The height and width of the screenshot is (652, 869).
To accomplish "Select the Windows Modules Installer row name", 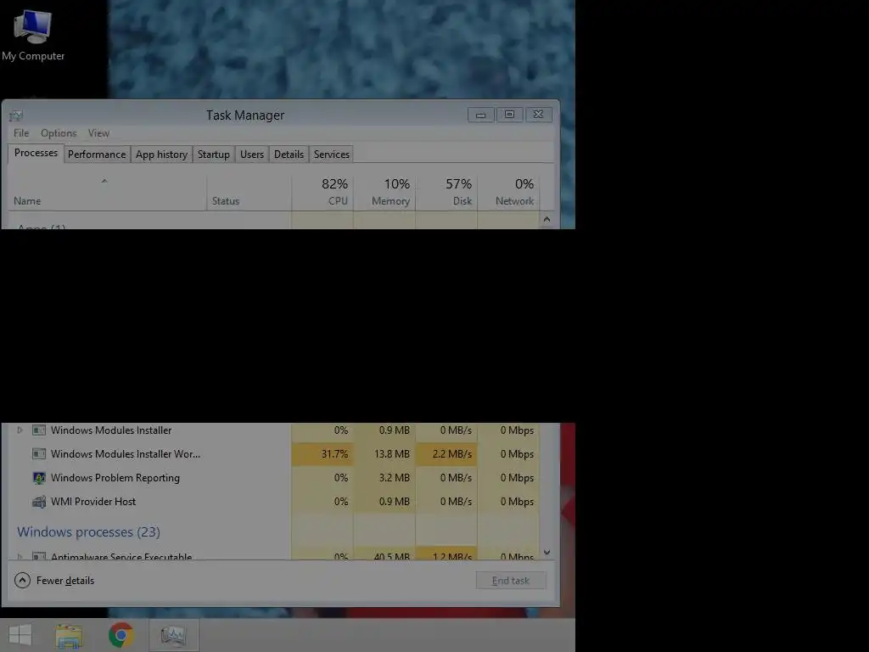I will tap(111, 430).
